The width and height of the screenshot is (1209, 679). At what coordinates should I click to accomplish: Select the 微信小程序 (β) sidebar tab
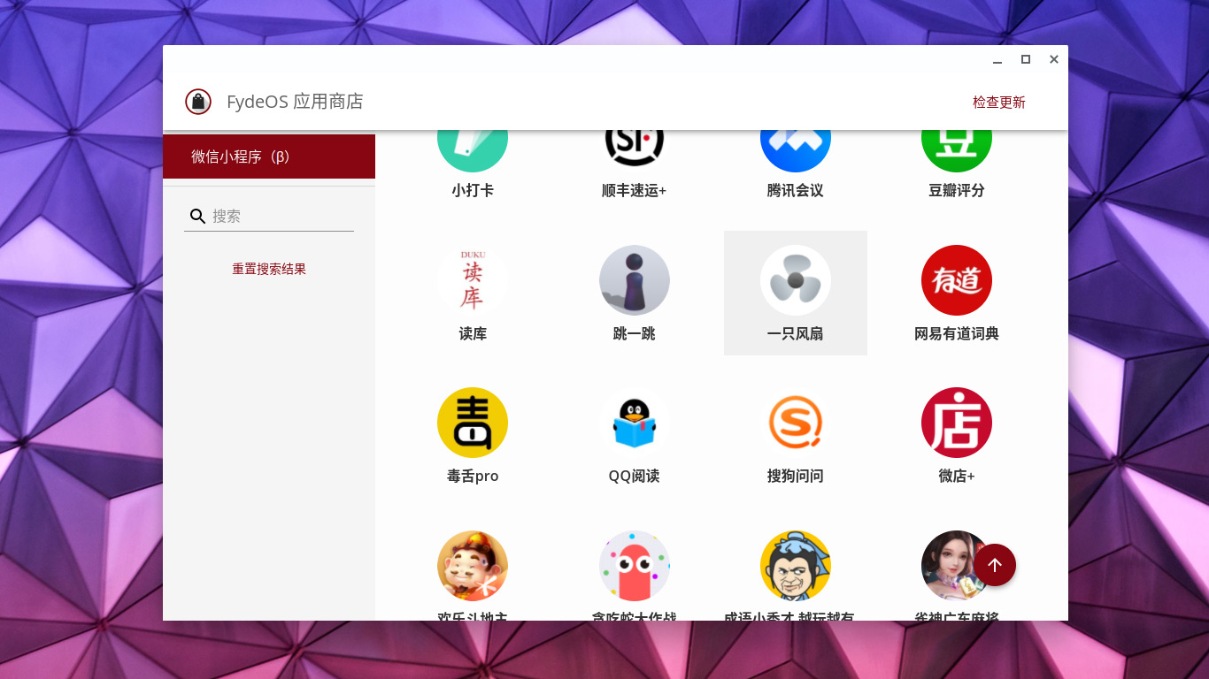[x=269, y=156]
